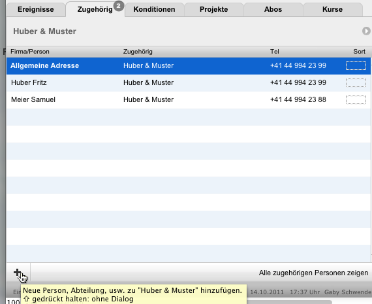Open the Projekte tab
Image resolution: width=372 pixels, height=304 pixels.
[214, 9]
